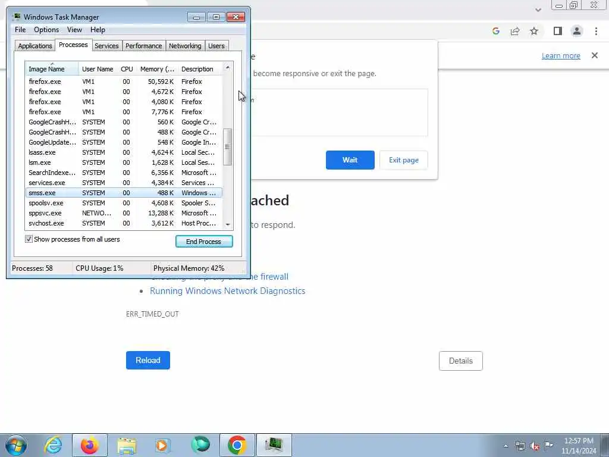Click the Google icon in Chrome toolbar
609x457 pixels.
(x=495, y=31)
